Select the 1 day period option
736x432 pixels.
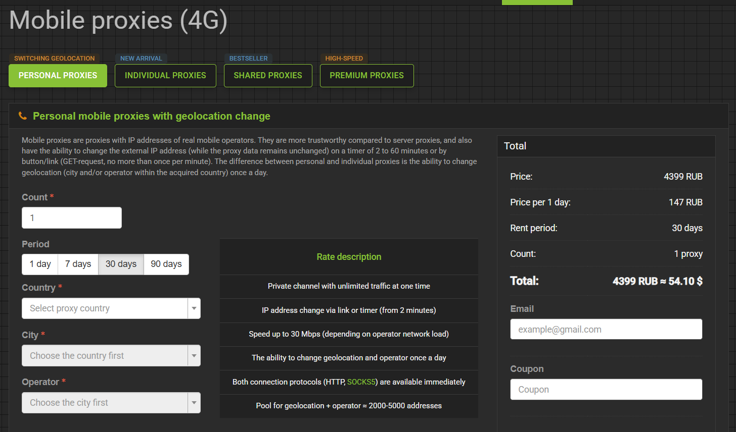tap(40, 264)
